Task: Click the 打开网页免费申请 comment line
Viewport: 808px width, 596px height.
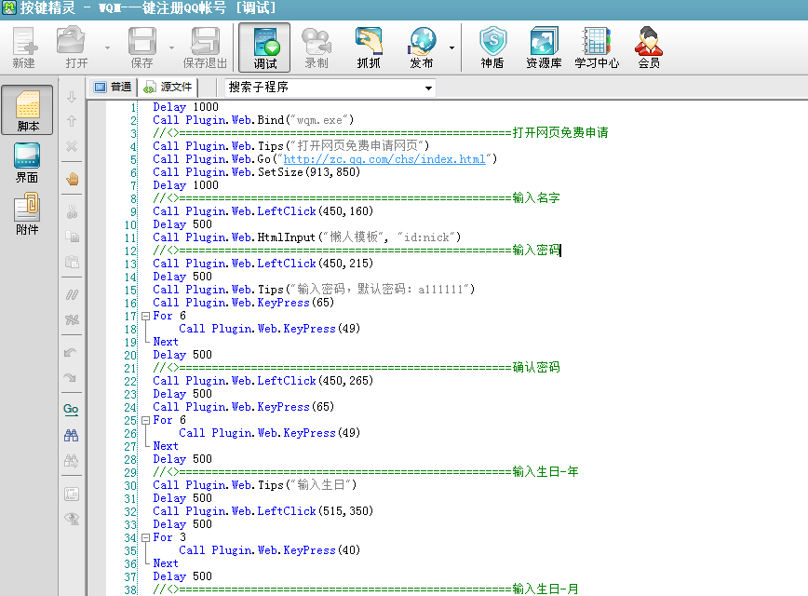Action: pos(381,133)
